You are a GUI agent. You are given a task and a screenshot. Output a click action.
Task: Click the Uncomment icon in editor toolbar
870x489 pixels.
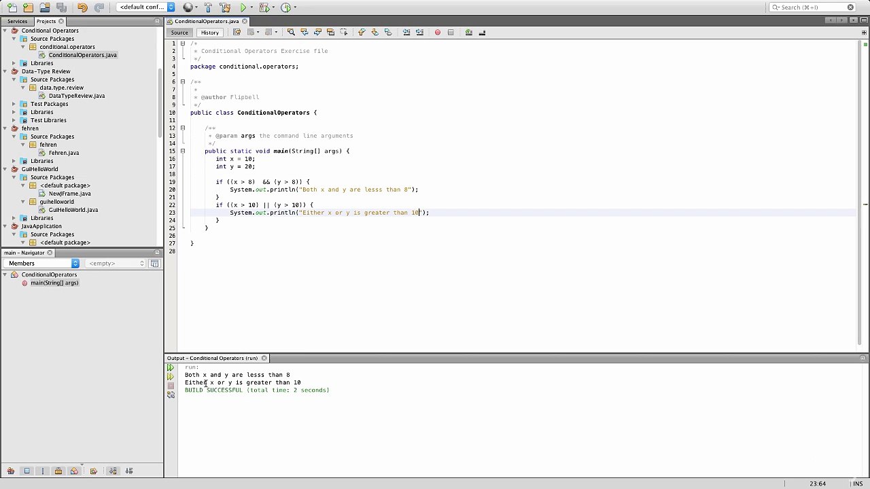[483, 32]
